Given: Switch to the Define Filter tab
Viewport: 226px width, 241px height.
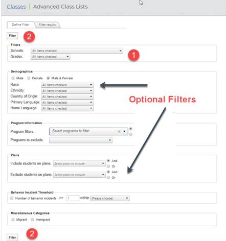Looking at the screenshot, I should 20,25.
